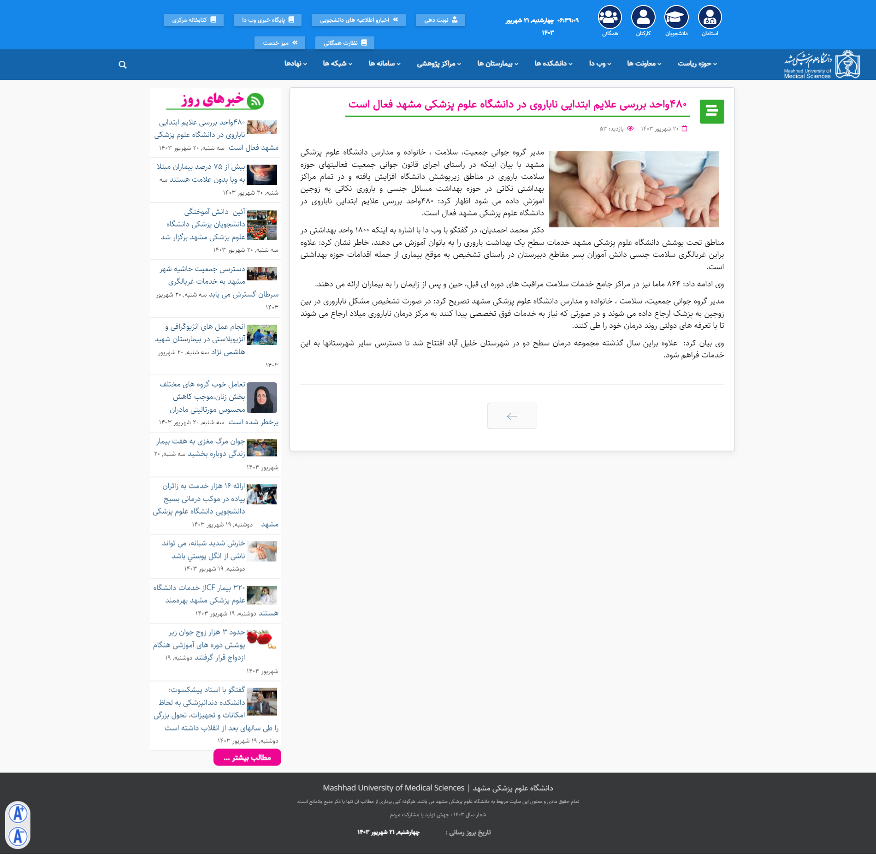Expand the نهادها menu
The width and height of the screenshot is (876, 855).
pos(296,64)
